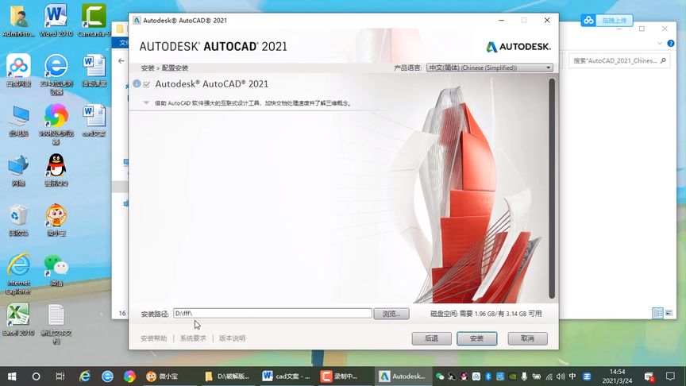Click the breadcrumb text 安装 > 配置安装
This screenshot has width=686, height=386.
tap(164, 68)
